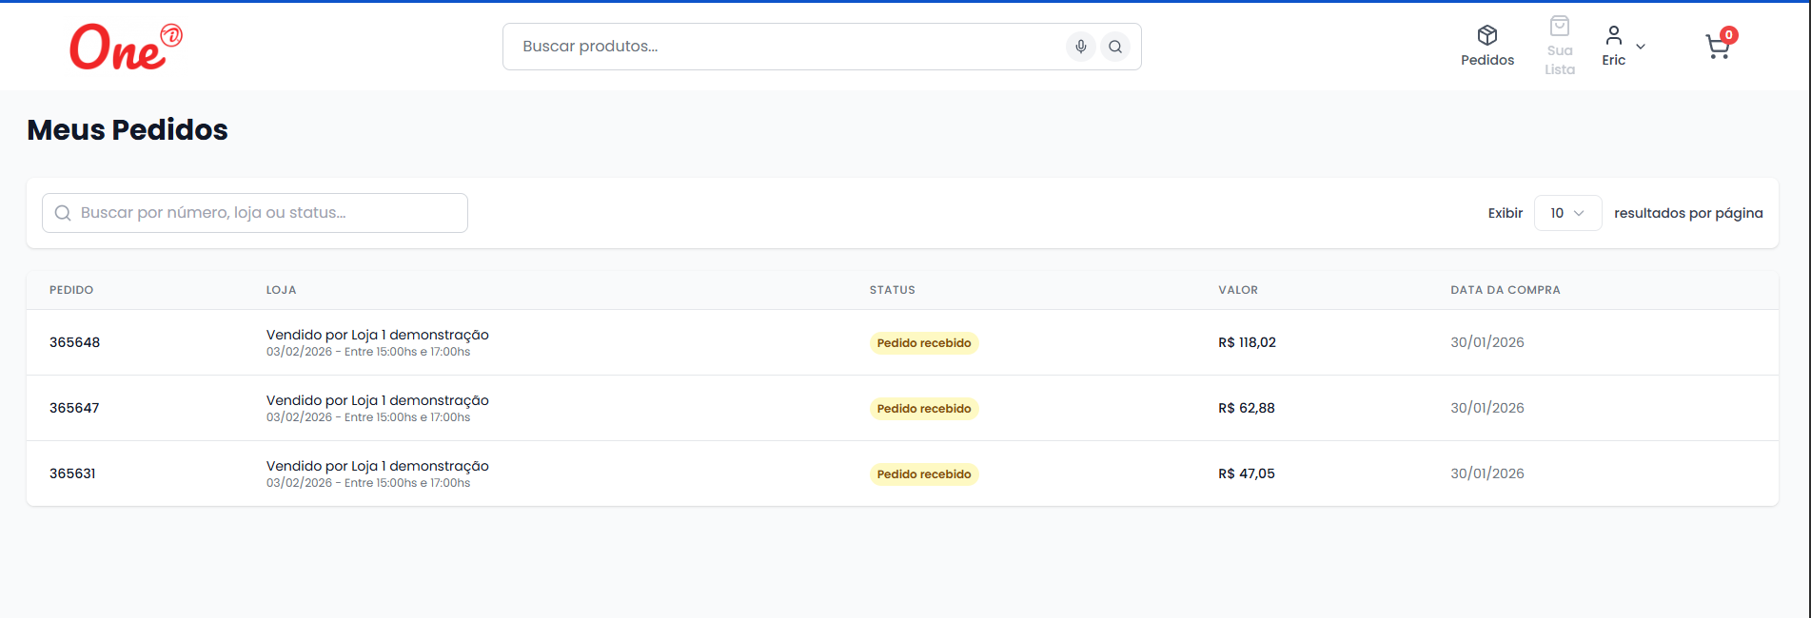This screenshot has width=1811, height=618.
Task: Open Sua Lista shopping bag icon
Action: [1559, 27]
